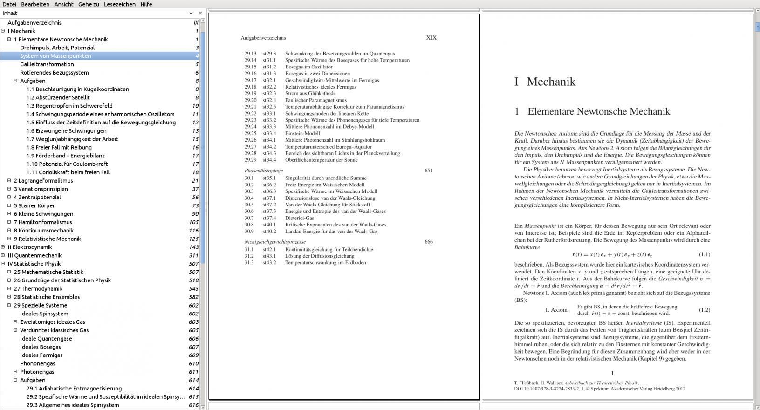Screen dimensions: 760x410
Task: Expand Photonengas entry
Action: (x=15, y=372)
